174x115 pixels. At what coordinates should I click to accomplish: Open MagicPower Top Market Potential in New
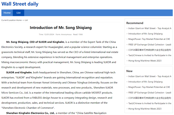(x=149, y=87)
